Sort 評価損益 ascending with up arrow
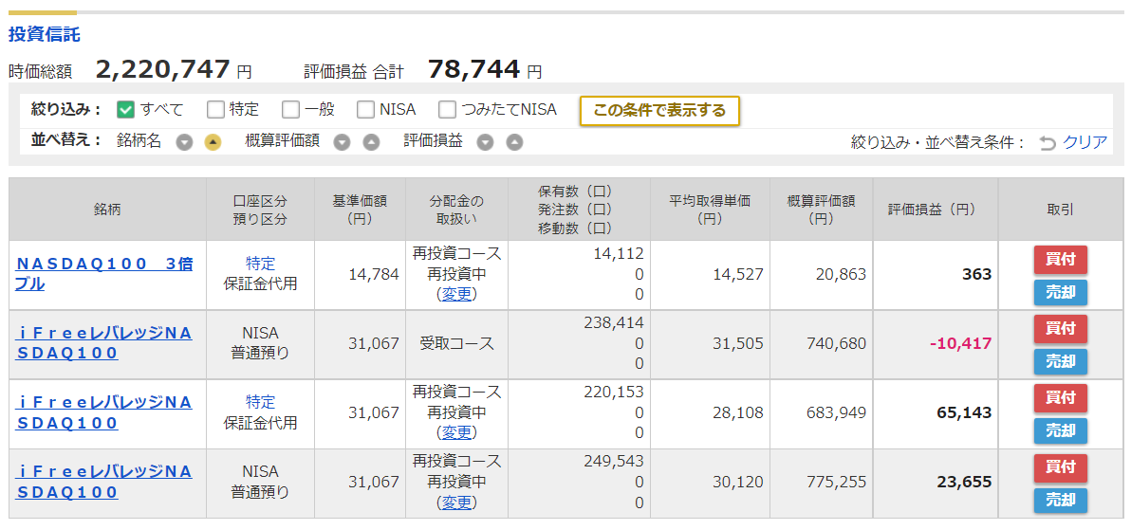 [x=513, y=143]
